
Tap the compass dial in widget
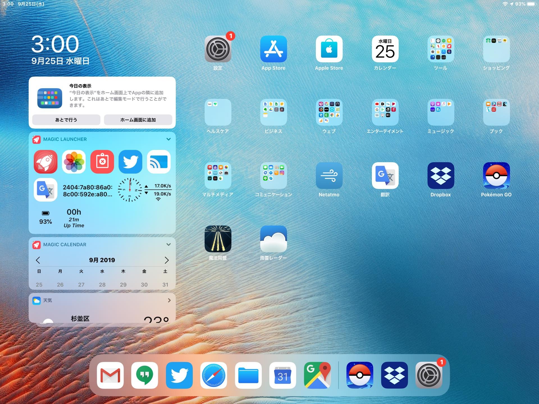pyautogui.click(x=130, y=190)
